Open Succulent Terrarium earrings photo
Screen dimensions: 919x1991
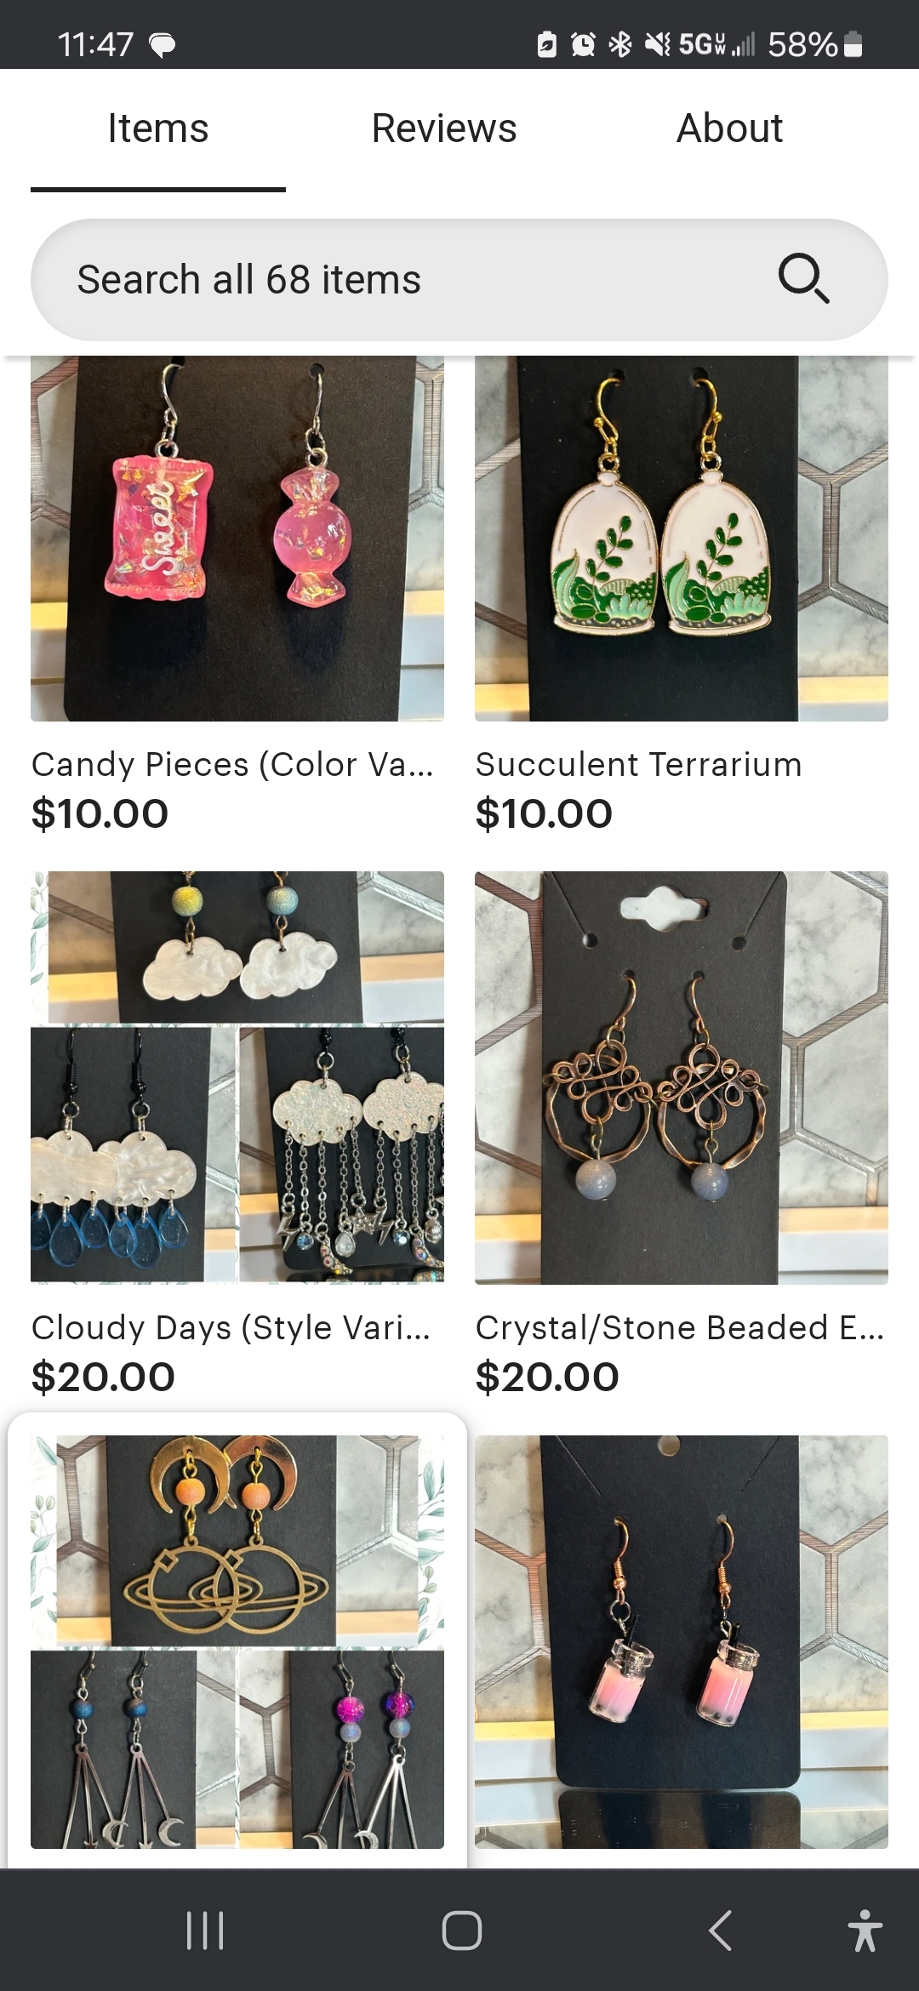(682, 539)
